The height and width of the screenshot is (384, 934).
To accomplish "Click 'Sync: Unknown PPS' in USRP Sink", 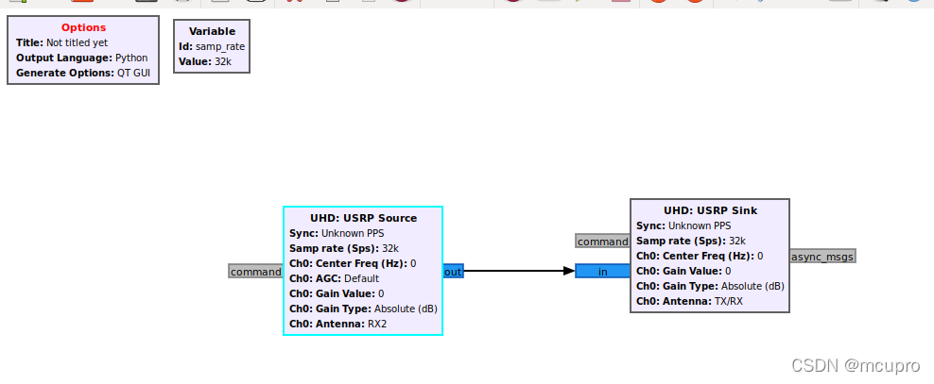I will [683, 225].
